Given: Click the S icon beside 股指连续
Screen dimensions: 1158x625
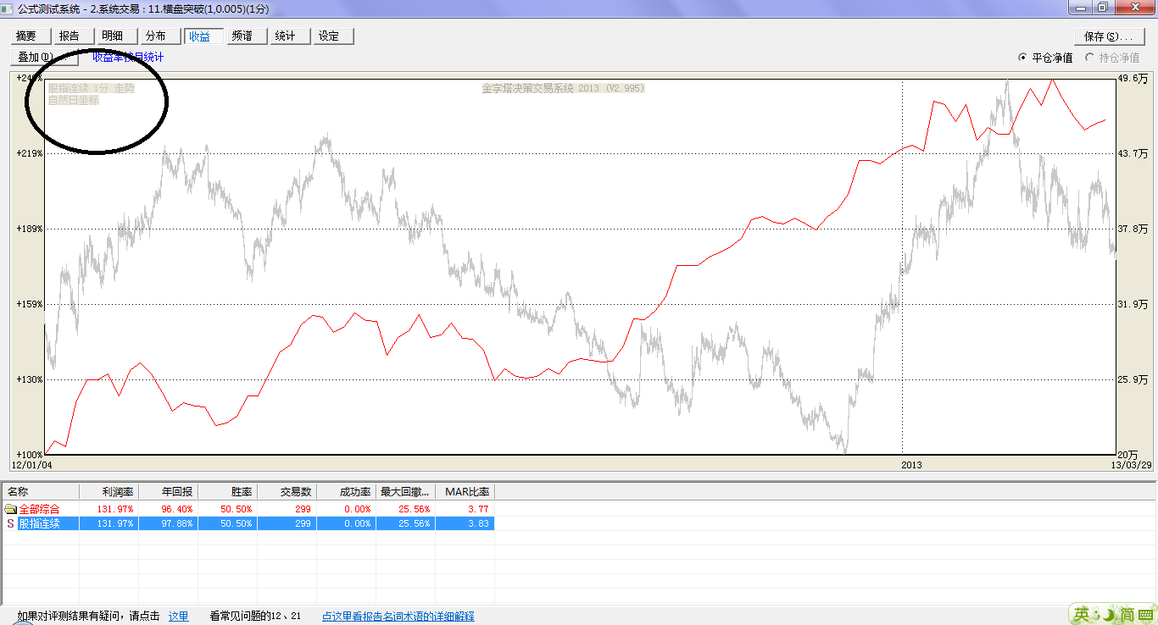Looking at the screenshot, I should [10, 523].
